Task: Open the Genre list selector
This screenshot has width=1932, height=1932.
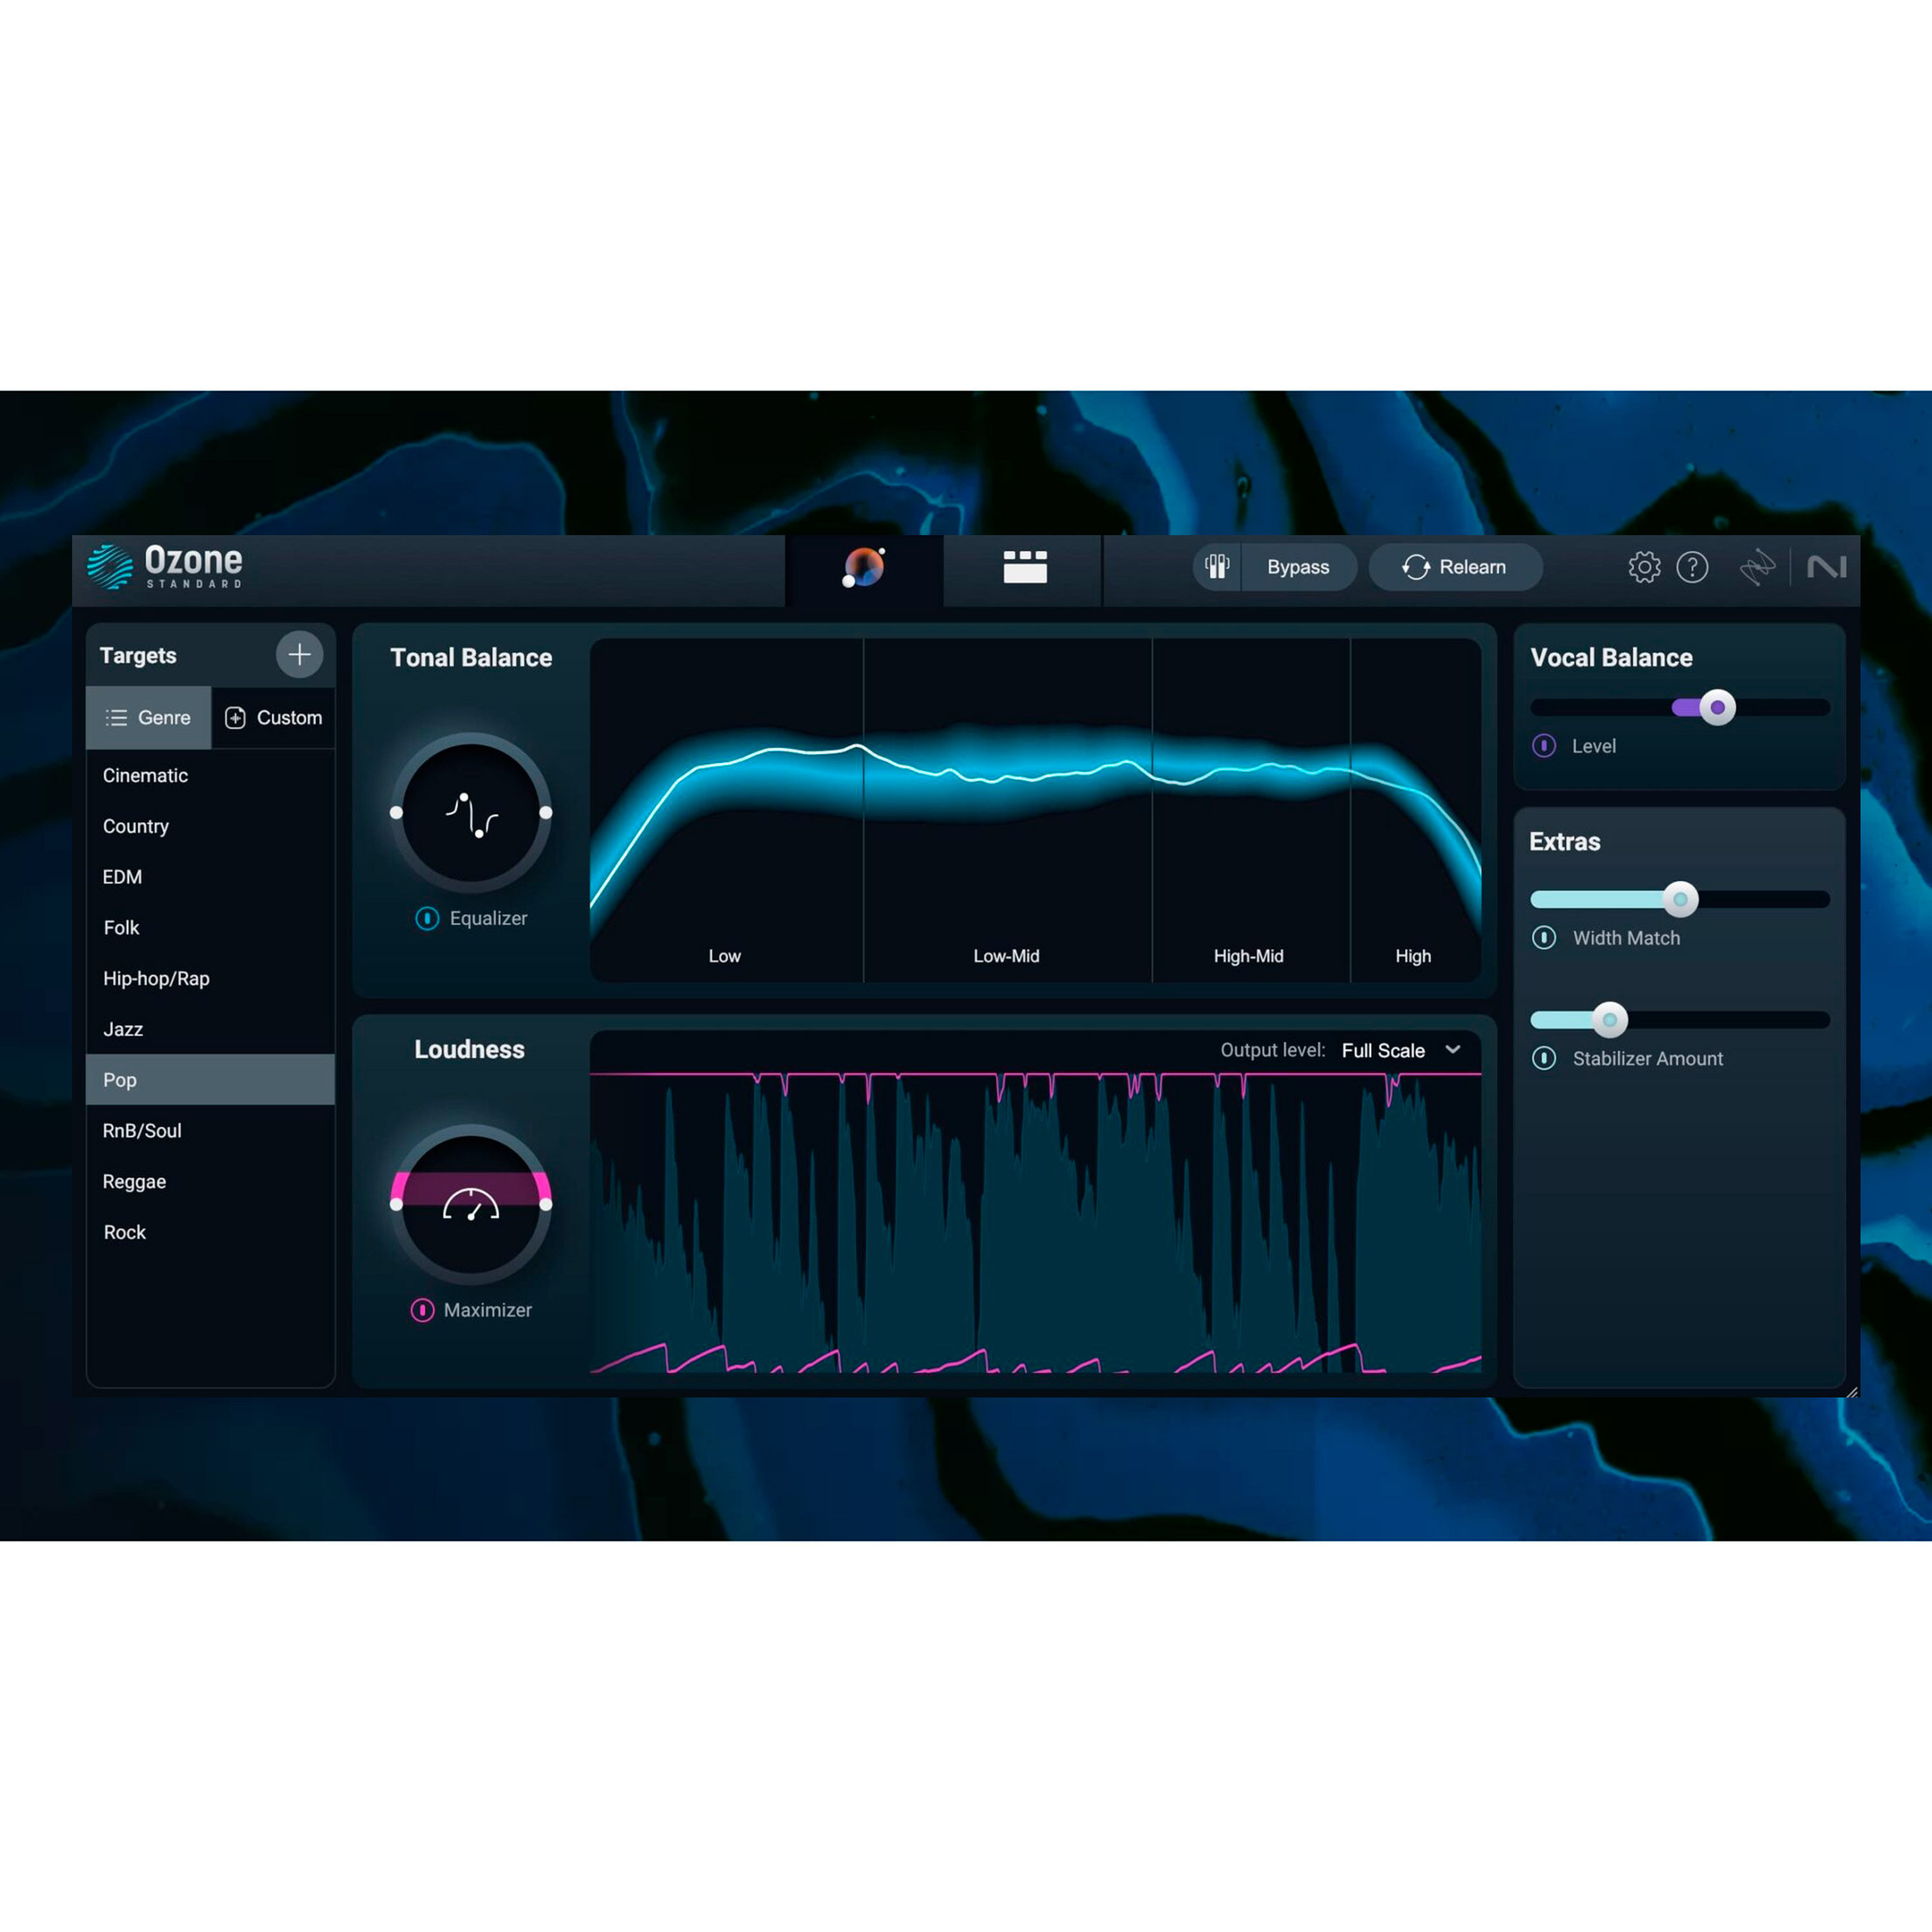Action: [x=148, y=717]
